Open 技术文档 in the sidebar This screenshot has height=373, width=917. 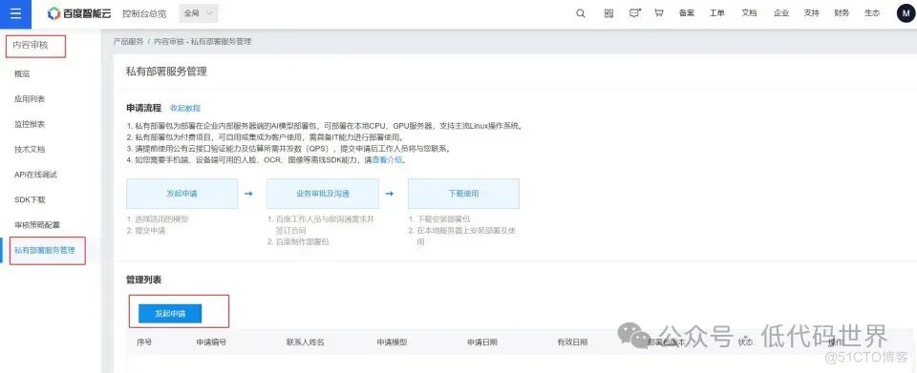point(30,150)
